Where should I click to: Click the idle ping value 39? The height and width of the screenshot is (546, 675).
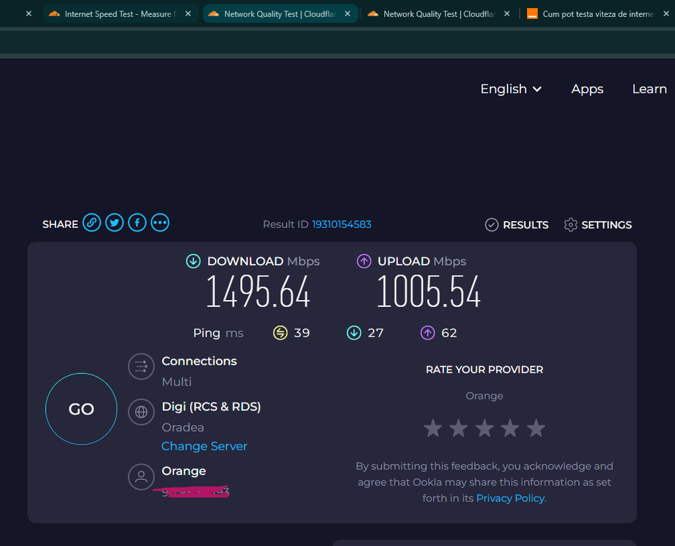pyautogui.click(x=302, y=333)
